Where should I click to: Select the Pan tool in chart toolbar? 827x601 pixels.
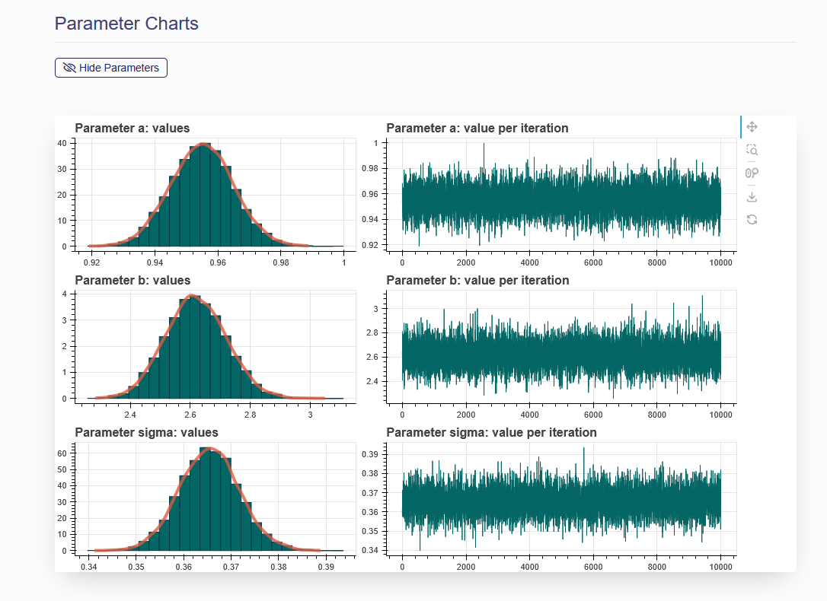(x=752, y=127)
